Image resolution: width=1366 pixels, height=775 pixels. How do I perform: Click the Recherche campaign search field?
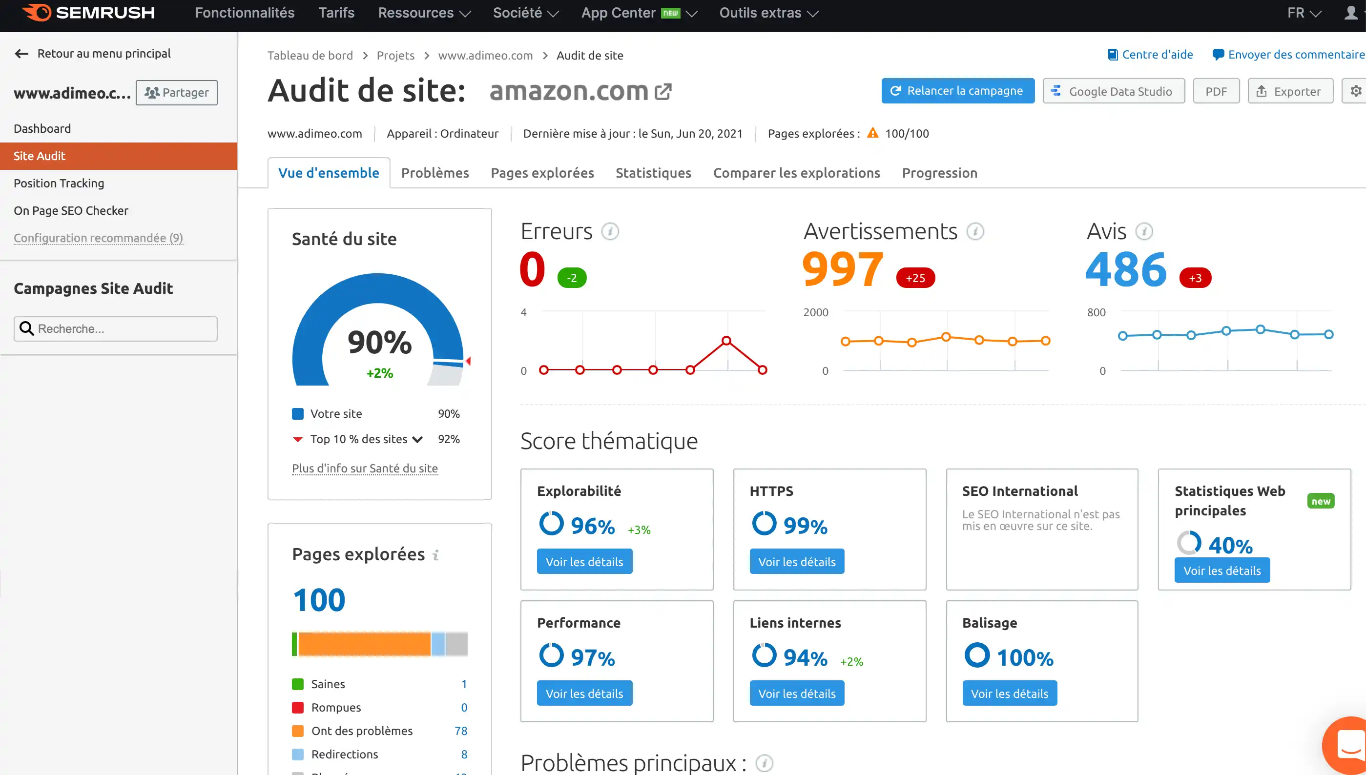(x=116, y=329)
